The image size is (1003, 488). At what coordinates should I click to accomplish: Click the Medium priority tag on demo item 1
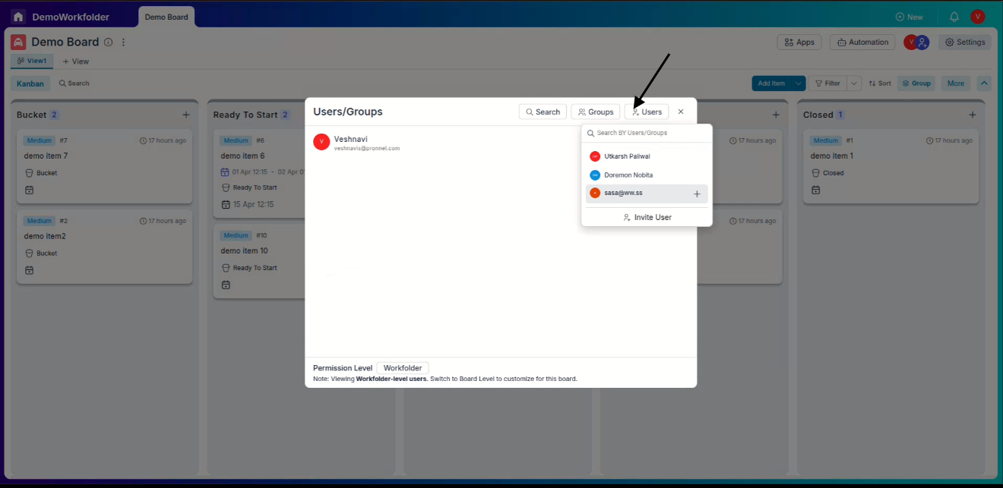click(825, 140)
